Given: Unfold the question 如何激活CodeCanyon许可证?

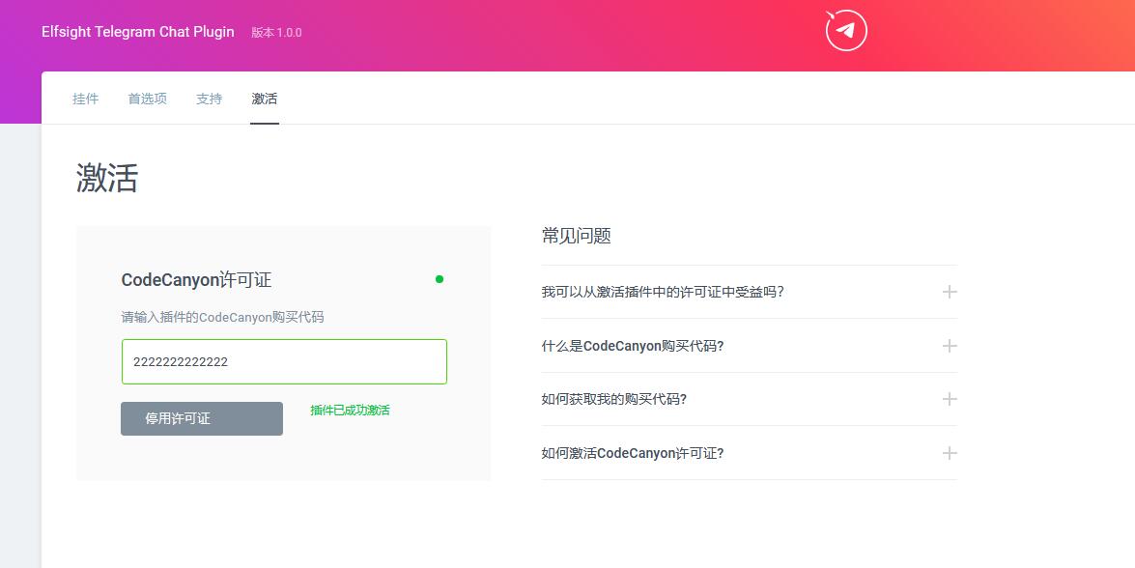Looking at the screenshot, I should [x=633, y=453].
